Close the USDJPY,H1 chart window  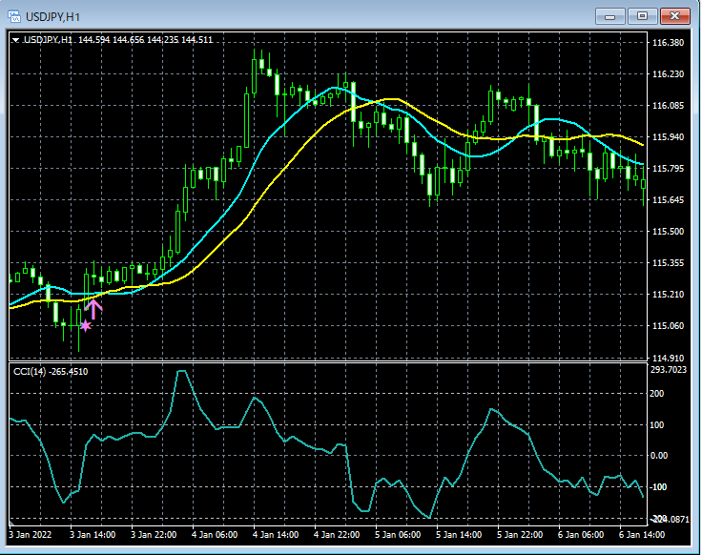(x=674, y=15)
